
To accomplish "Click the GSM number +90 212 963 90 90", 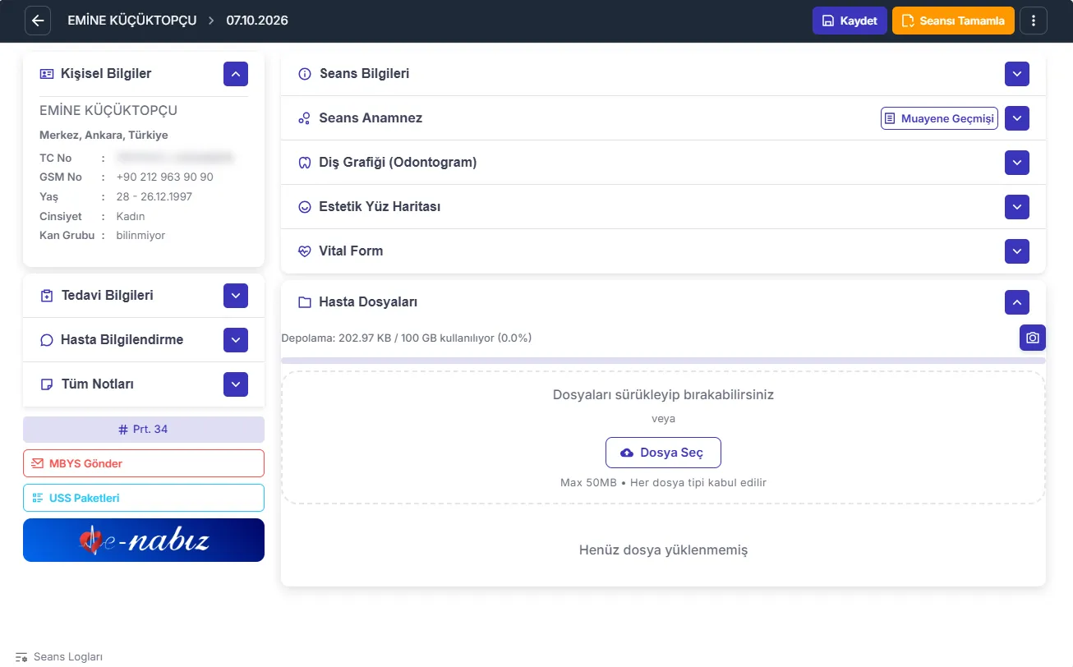I will [x=165, y=177].
